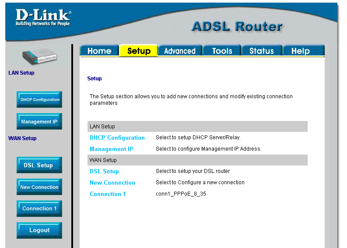Click the New Connection sidebar button
The height and width of the screenshot is (248, 347).
tap(39, 187)
